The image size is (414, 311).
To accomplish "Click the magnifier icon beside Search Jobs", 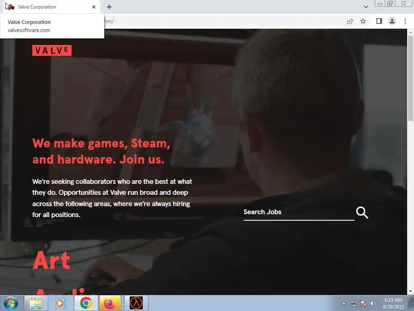I will pos(362,213).
